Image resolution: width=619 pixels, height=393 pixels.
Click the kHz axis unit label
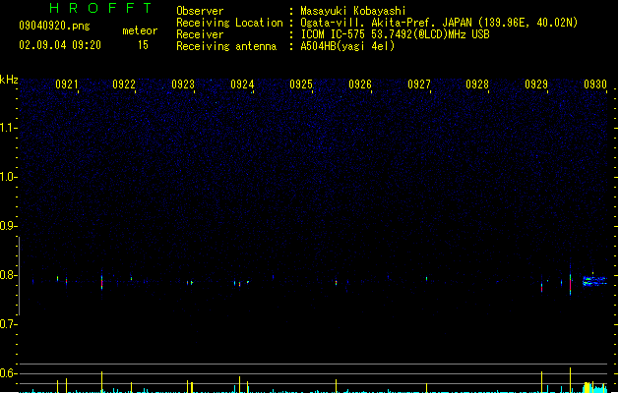click(9, 80)
